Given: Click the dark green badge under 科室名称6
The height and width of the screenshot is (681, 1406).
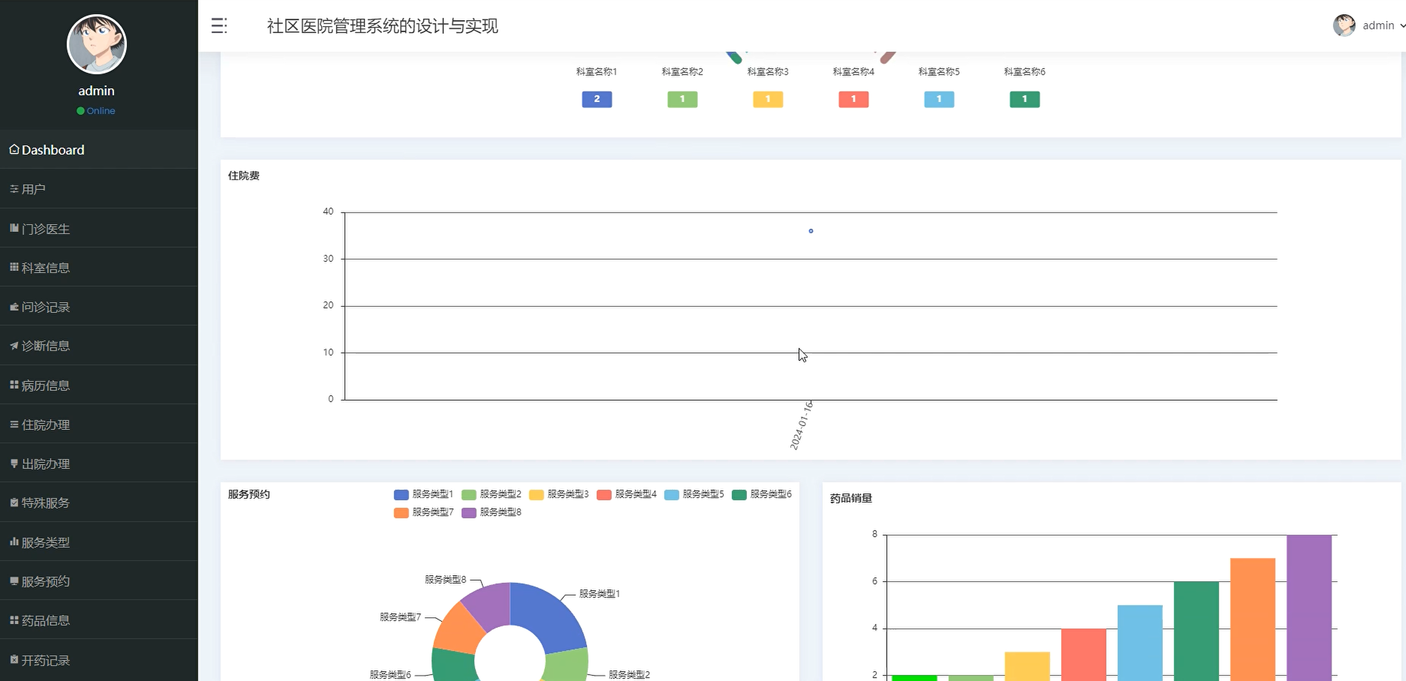Looking at the screenshot, I should [1025, 99].
